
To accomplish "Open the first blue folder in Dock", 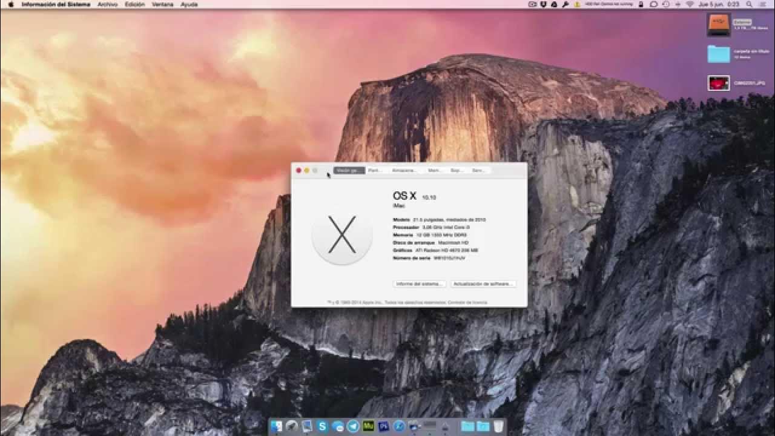I will pyautogui.click(x=468, y=426).
